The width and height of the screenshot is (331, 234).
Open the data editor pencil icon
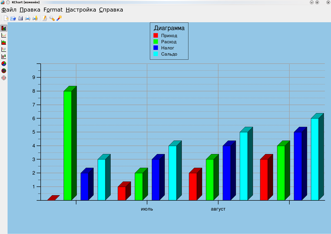click(45, 18)
